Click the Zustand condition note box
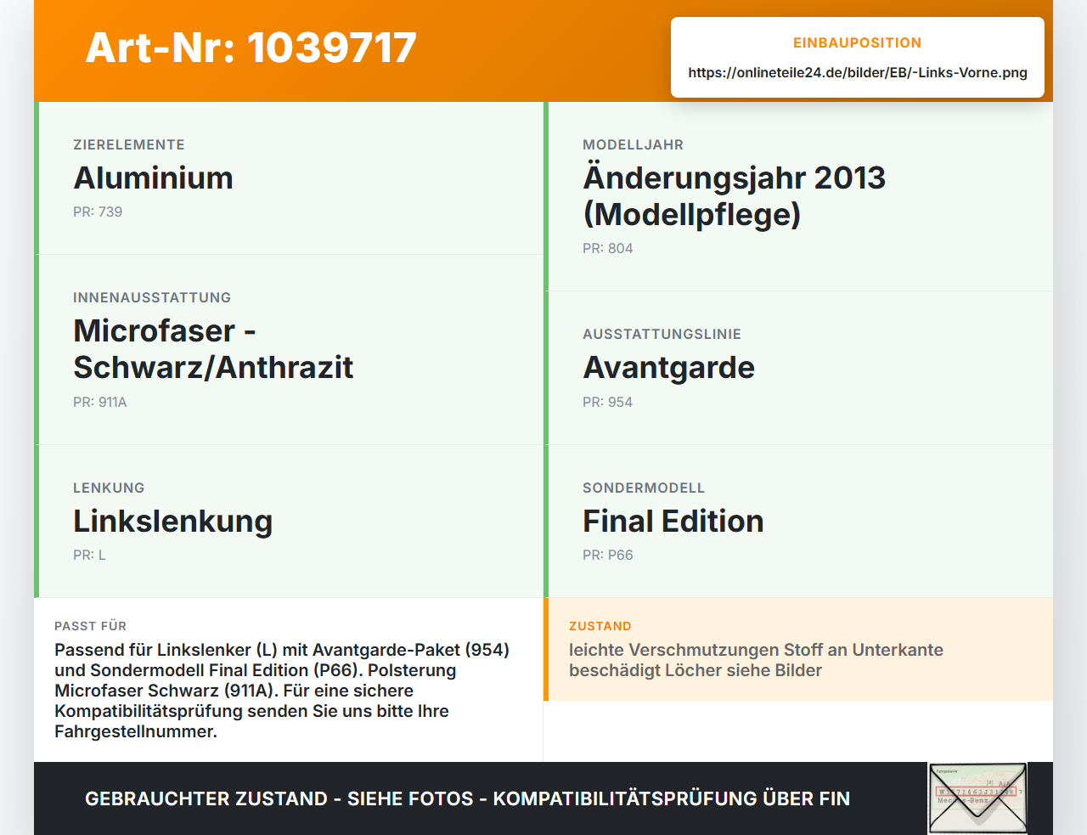 tap(798, 649)
